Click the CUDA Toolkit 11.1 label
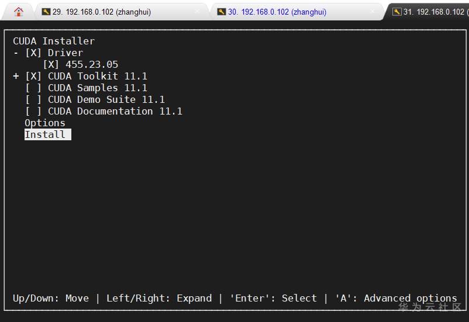This screenshot has width=469, height=322. click(98, 76)
